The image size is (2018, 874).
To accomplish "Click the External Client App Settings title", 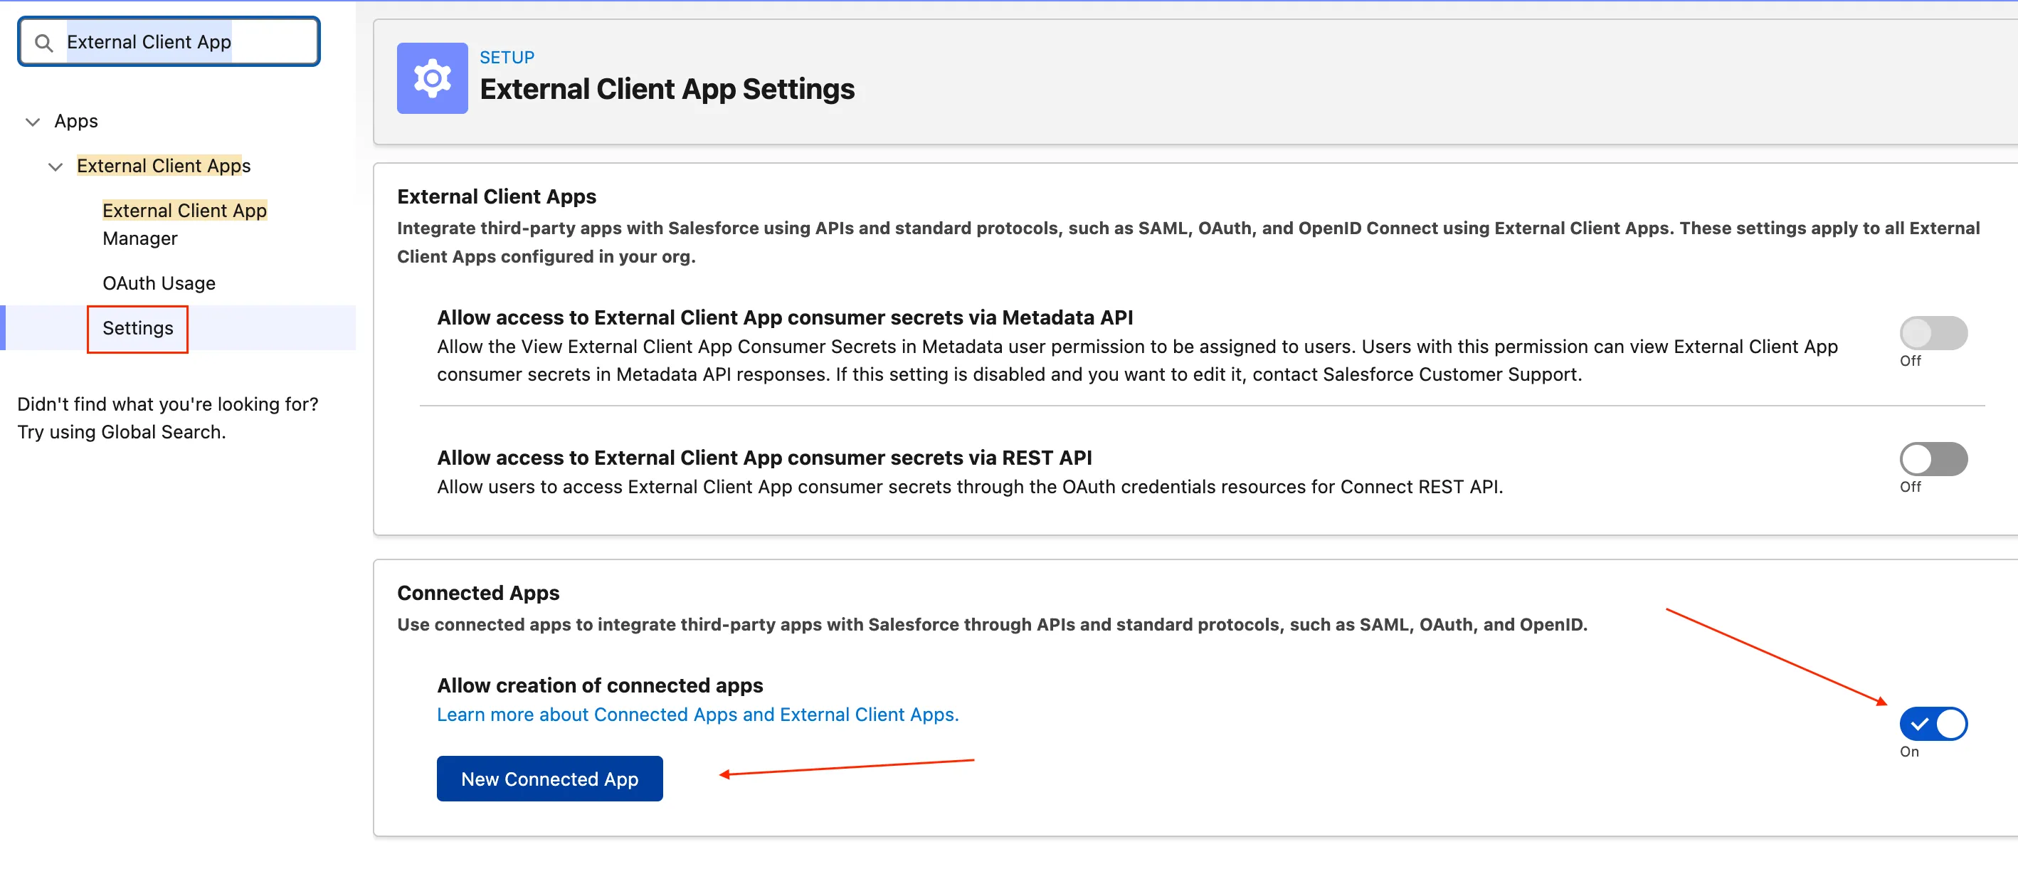I will pyautogui.click(x=666, y=90).
